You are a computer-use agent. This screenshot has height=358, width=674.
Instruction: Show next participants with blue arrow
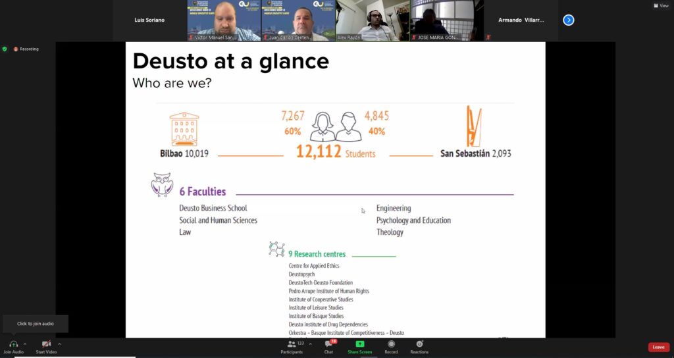[569, 20]
